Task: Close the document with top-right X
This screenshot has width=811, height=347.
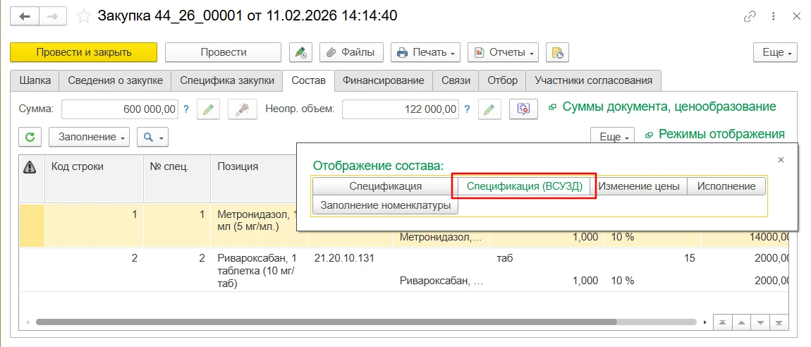Action: [x=796, y=16]
